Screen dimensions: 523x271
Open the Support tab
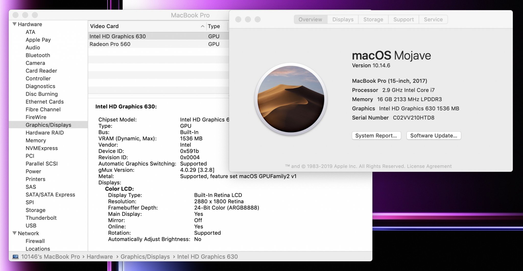click(403, 19)
